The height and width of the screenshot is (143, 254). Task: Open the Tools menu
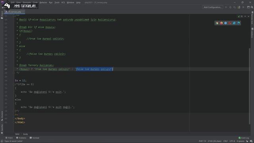(x=57, y=2)
